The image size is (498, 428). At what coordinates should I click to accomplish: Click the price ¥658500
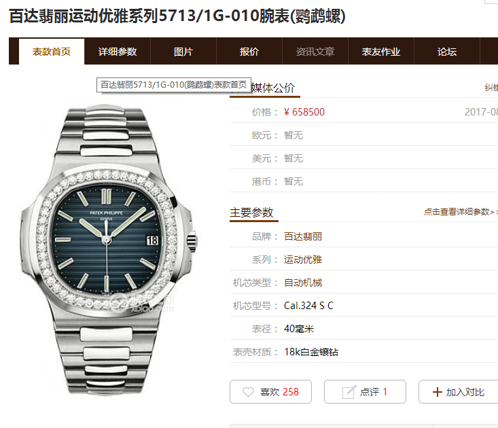click(304, 112)
